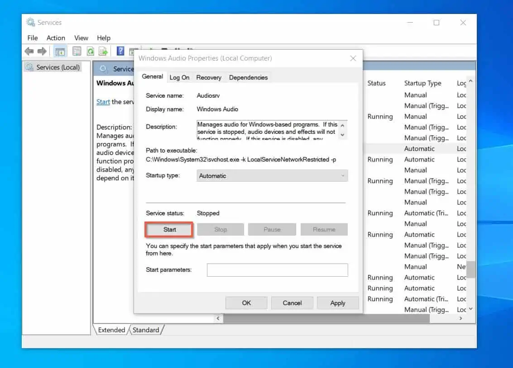Image resolution: width=513 pixels, height=368 pixels.
Task: Click Apply in the properties dialog
Action: 338,303
